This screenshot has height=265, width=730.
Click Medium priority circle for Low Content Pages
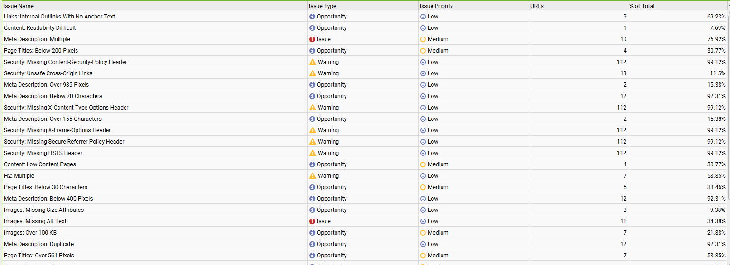(423, 164)
